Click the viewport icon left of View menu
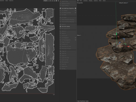 pos(78,1)
